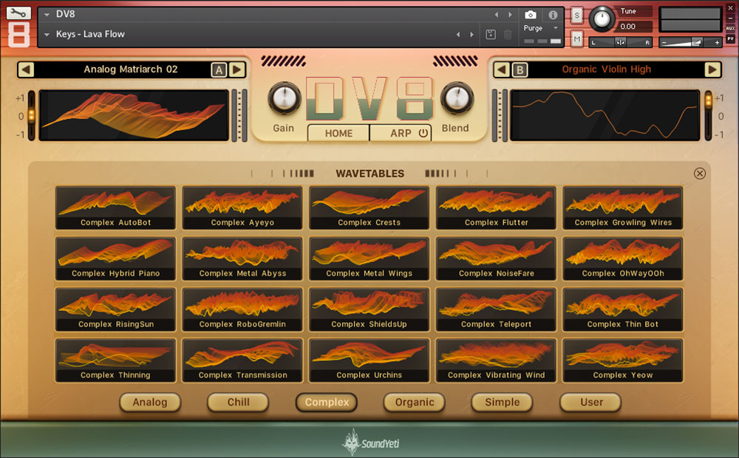739x458 pixels.
Task: Show the Chill wavetable category
Action: pos(238,403)
